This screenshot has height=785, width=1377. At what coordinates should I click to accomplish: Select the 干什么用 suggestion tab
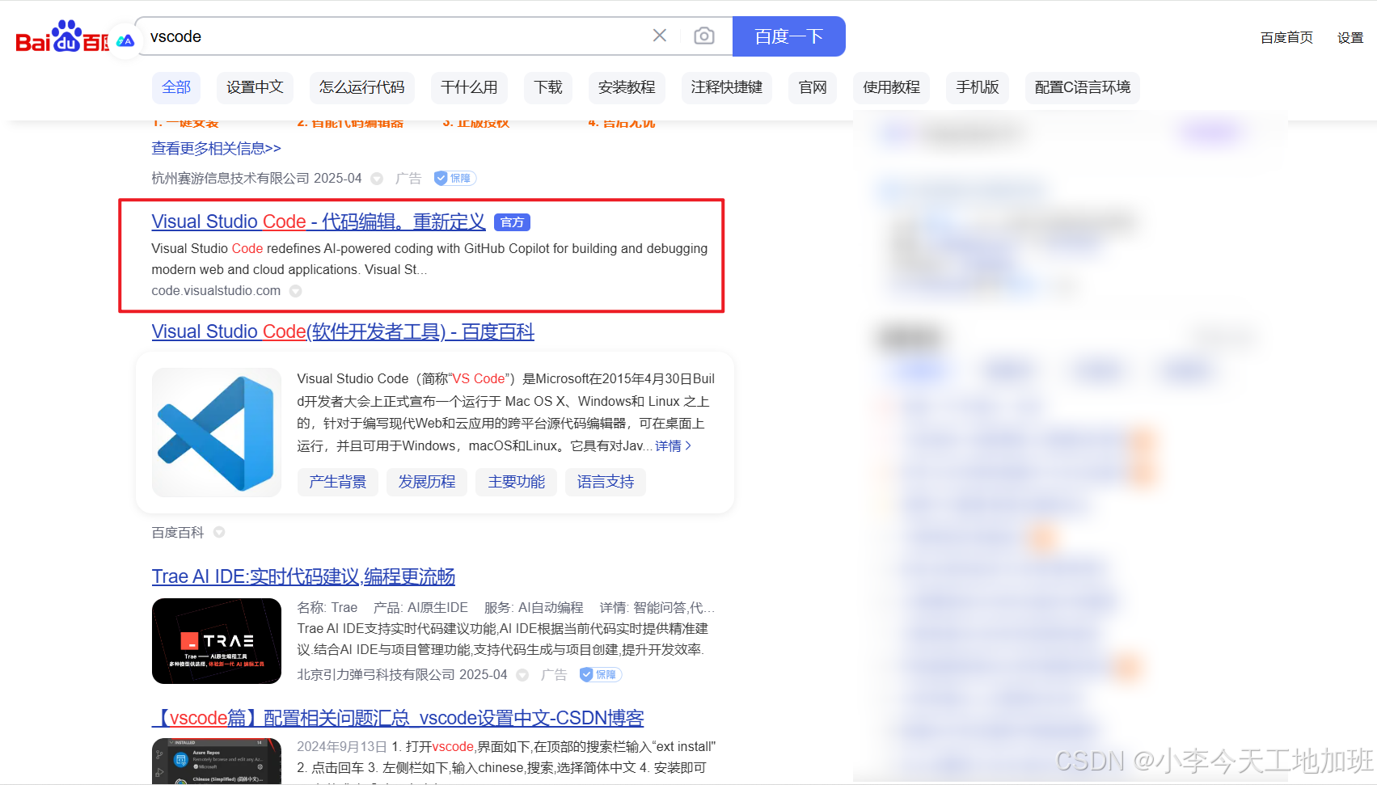pyautogui.click(x=469, y=87)
